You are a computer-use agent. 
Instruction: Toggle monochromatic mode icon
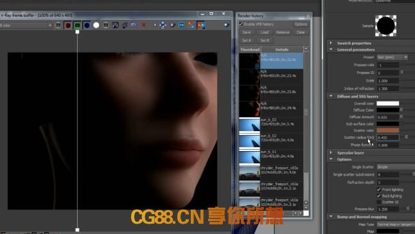tap(105, 25)
